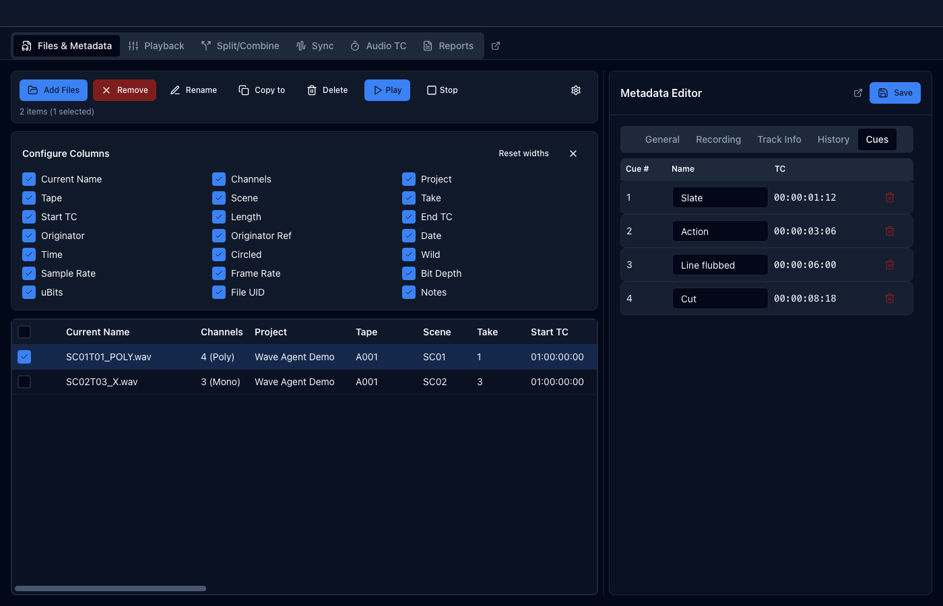This screenshot has width=943, height=606.
Task: Pop out the tab bar external-link icon
Action: click(496, 46)
